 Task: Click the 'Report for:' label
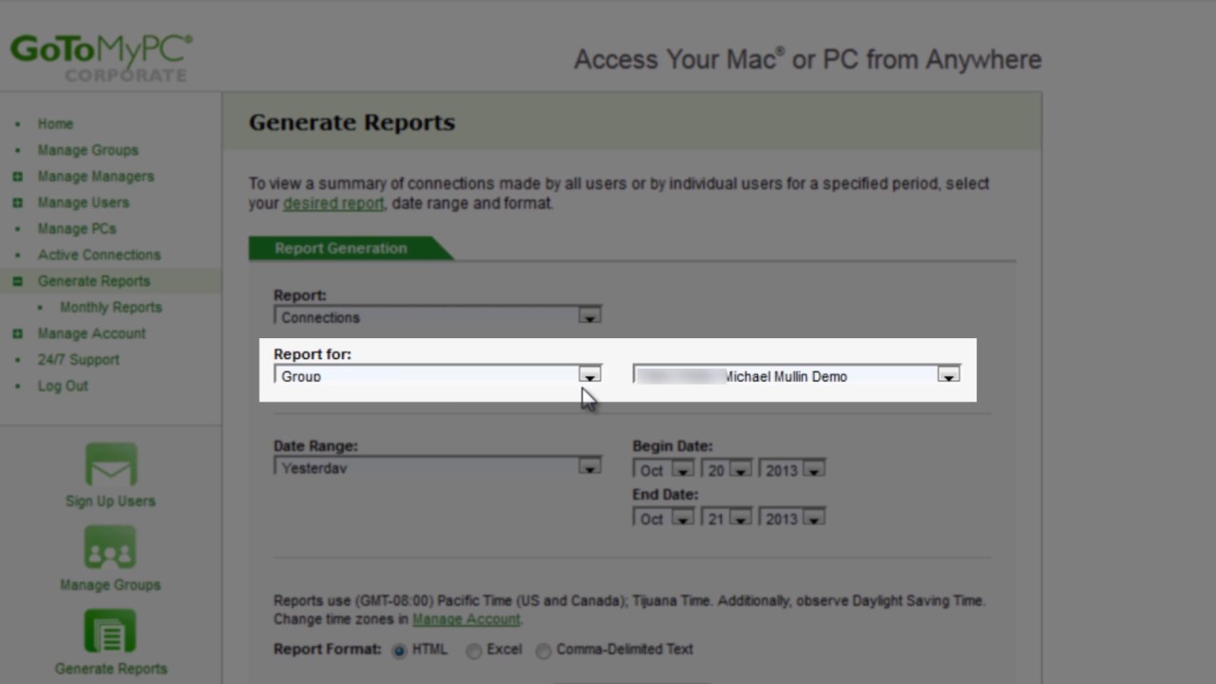(313, 354)
